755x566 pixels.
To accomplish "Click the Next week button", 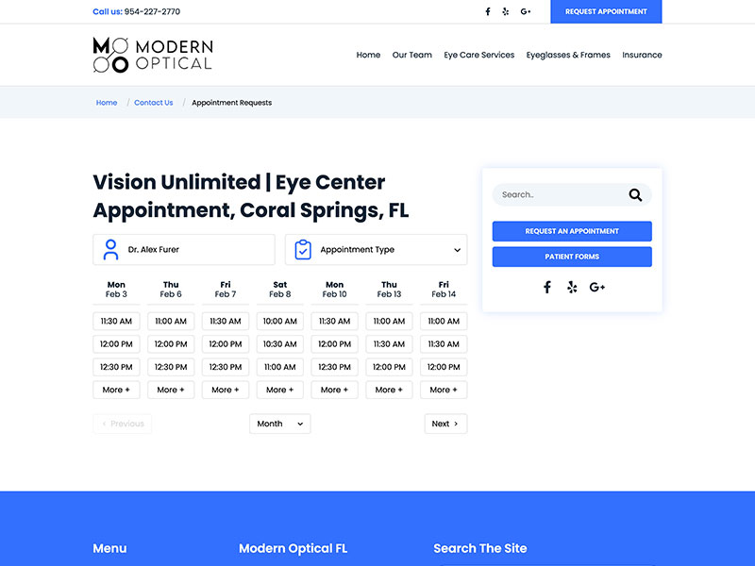I will pyautogui.click(x=445, y=424).
